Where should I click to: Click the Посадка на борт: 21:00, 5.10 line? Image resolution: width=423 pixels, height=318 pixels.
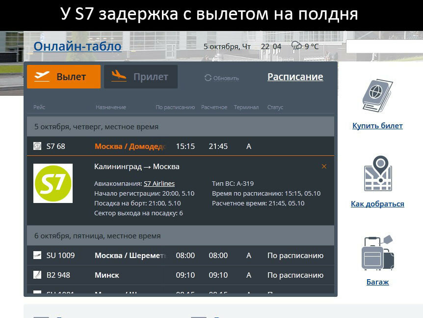(137, 203)
